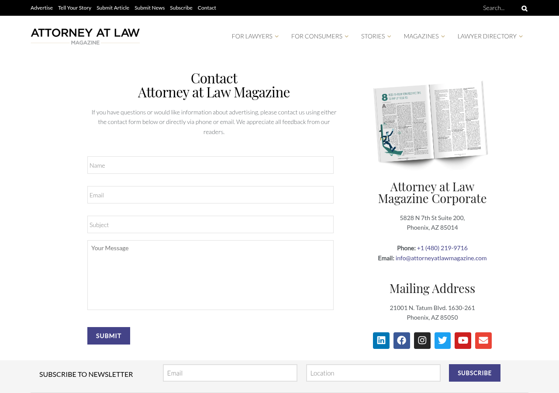Expand the Magazines menu
This screenshot has width=559, height=393.
pyautogui.click(x=424, y=36)
